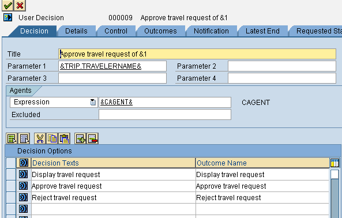Open the table column settings icon
The width and height of the screenshot is (342, 218).
coord(335,163)
